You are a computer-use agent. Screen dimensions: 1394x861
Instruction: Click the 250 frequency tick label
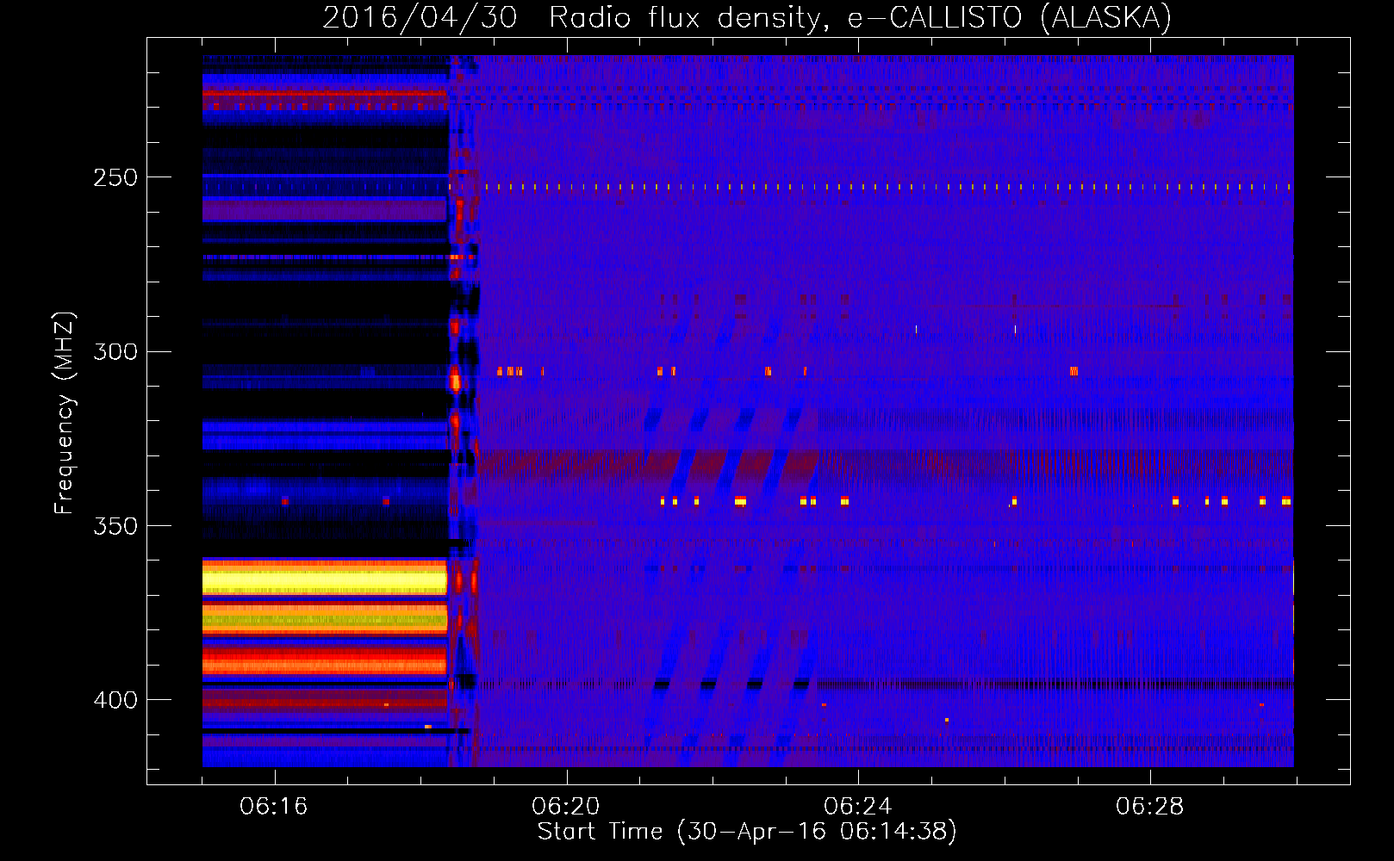click(115, 177)
